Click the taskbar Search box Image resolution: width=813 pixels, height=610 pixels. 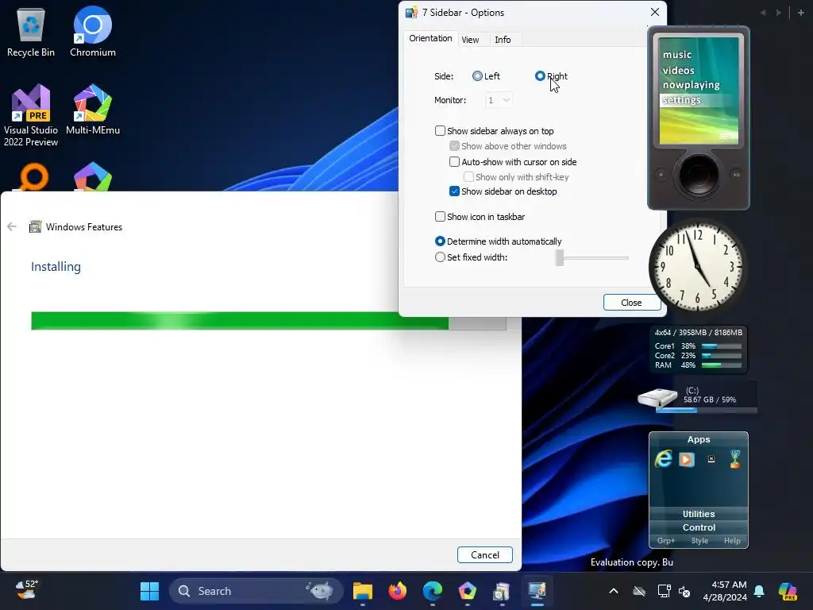pyautogui.click(x=256, y=591)
